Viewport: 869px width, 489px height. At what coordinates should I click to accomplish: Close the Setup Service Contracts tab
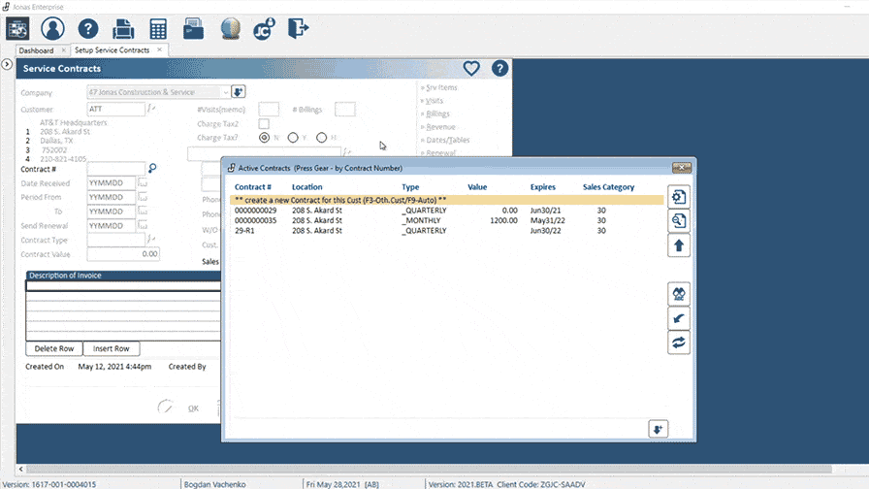[160, 49]
